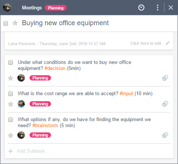Open the clock reminder icon in header
This screenshot has height=164, width=178.
coord(141,8)
